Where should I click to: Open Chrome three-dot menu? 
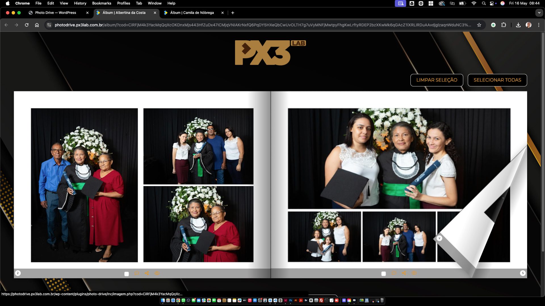(538, 25)
